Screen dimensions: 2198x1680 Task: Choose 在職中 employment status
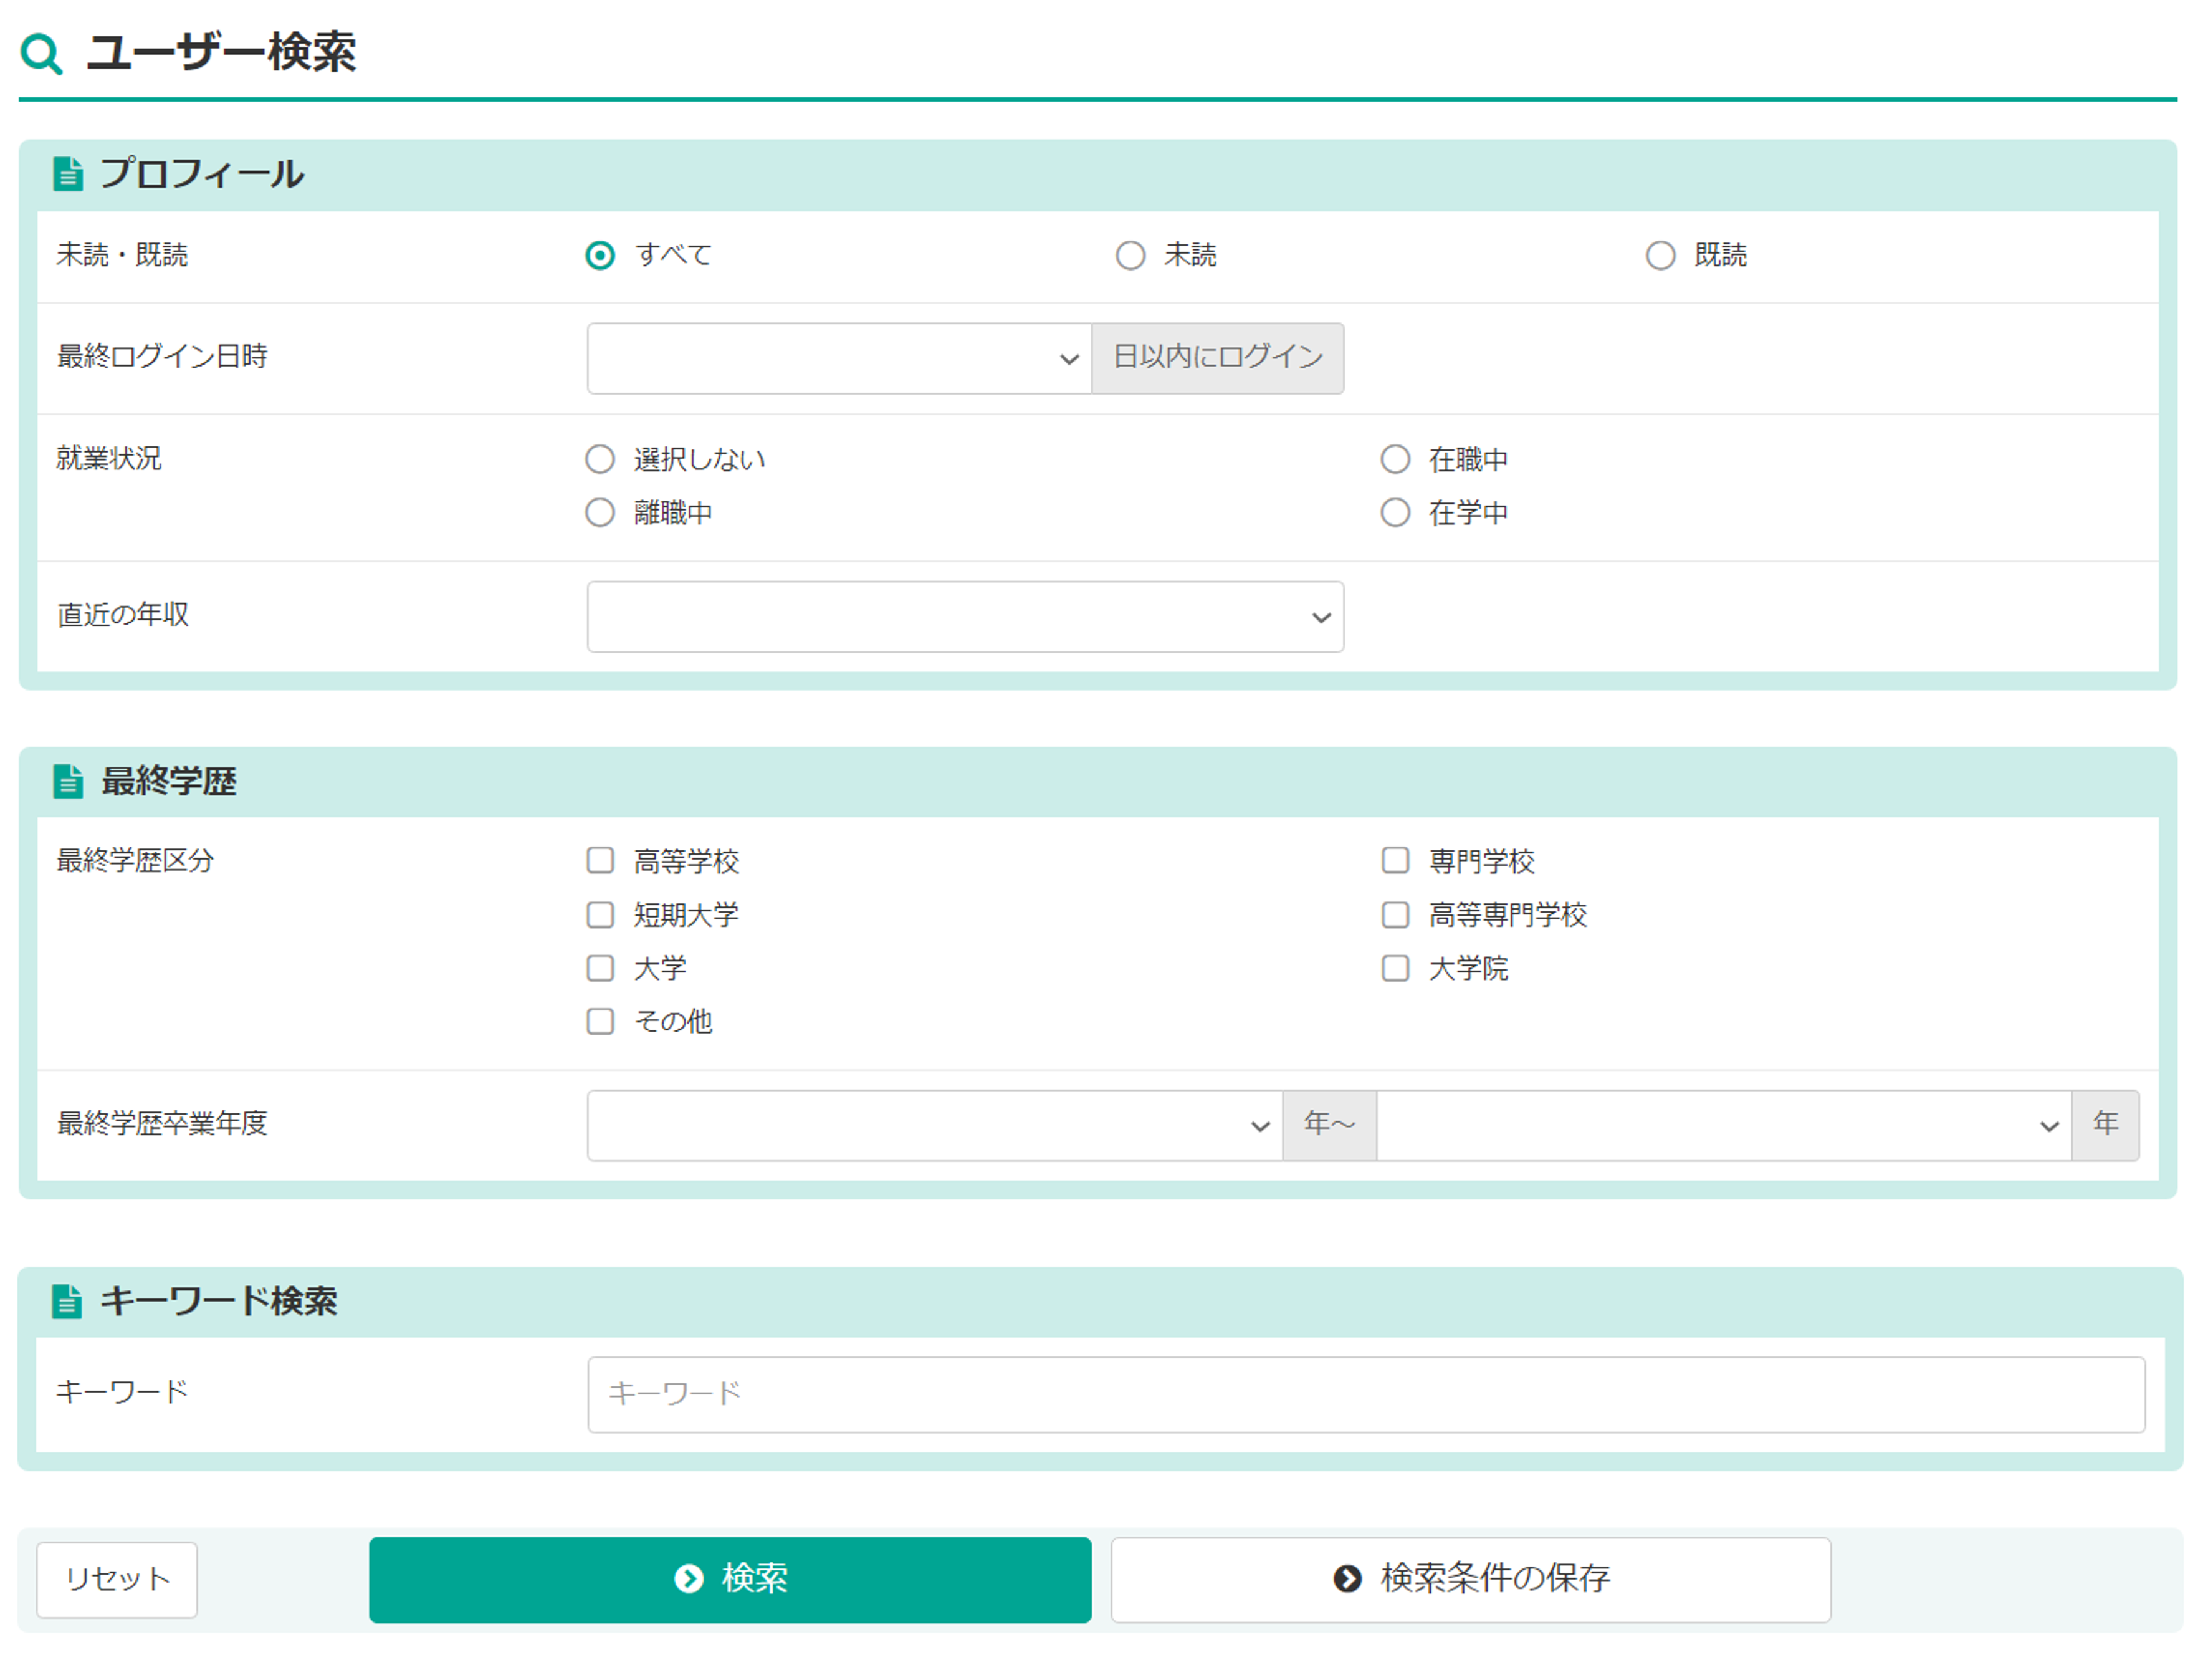(x=1394, y=460)
